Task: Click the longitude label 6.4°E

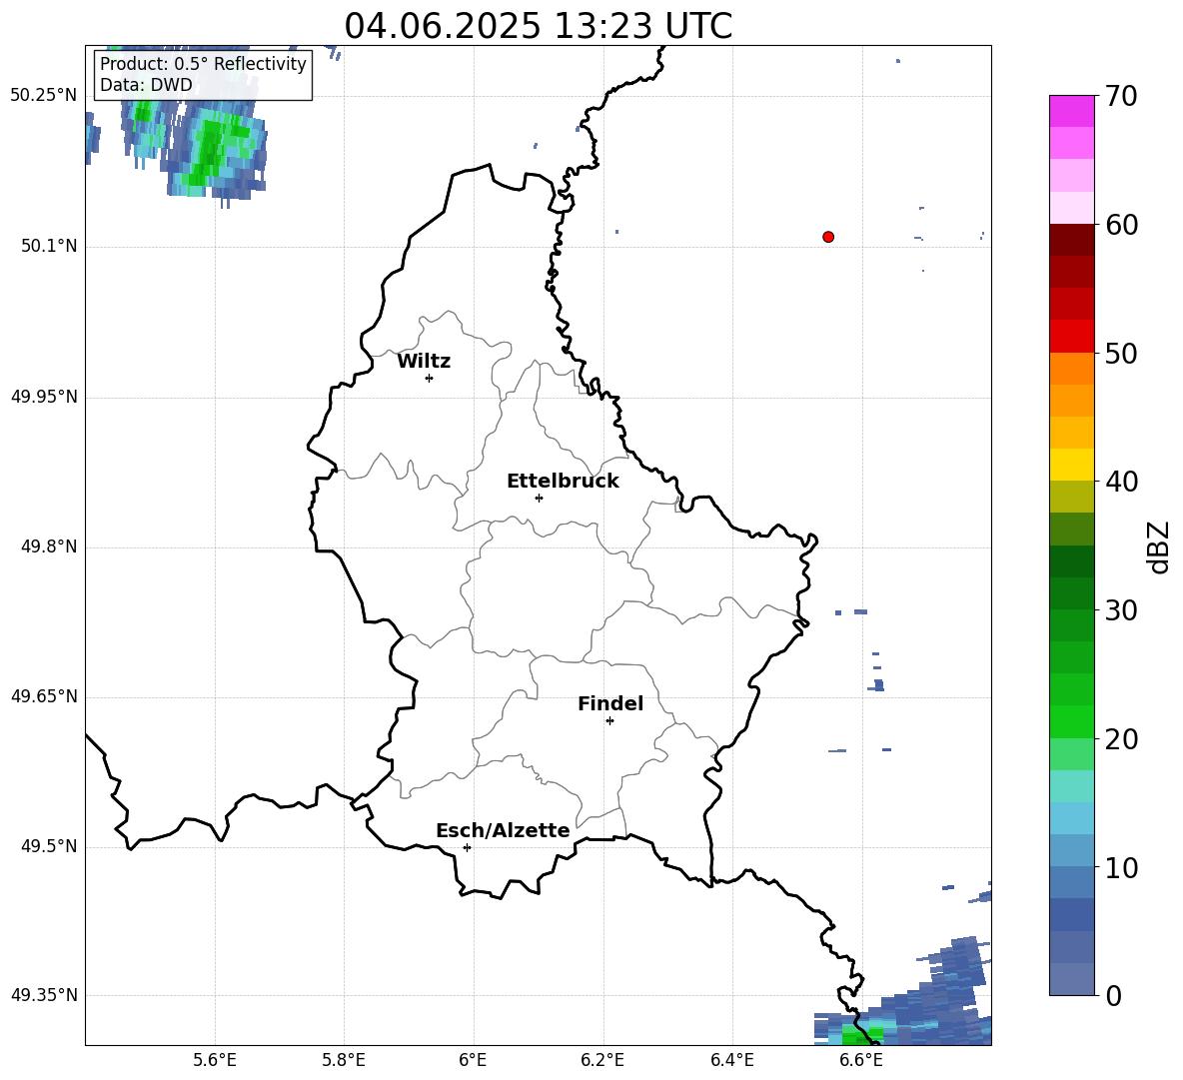Action: tap(731, 1060)
